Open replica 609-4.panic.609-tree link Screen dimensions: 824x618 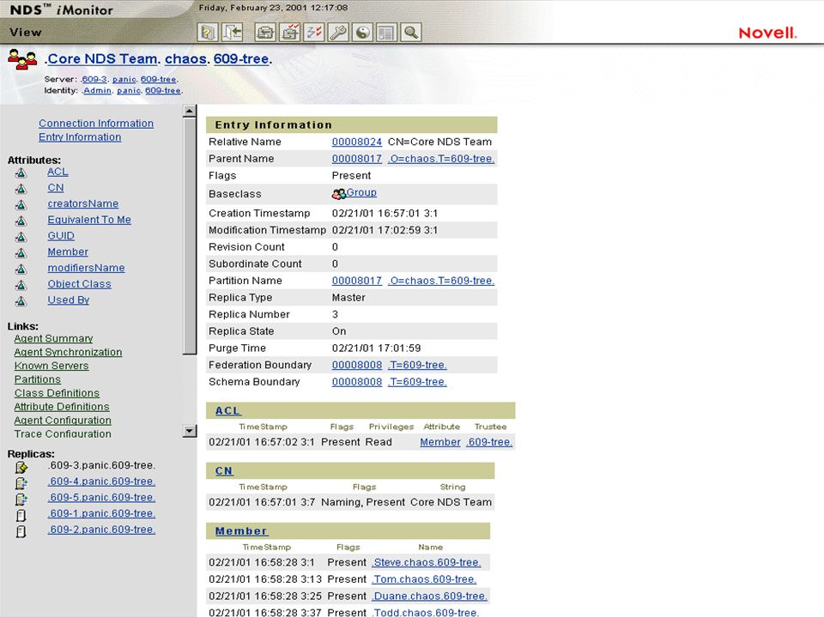[x=101, y=482]
